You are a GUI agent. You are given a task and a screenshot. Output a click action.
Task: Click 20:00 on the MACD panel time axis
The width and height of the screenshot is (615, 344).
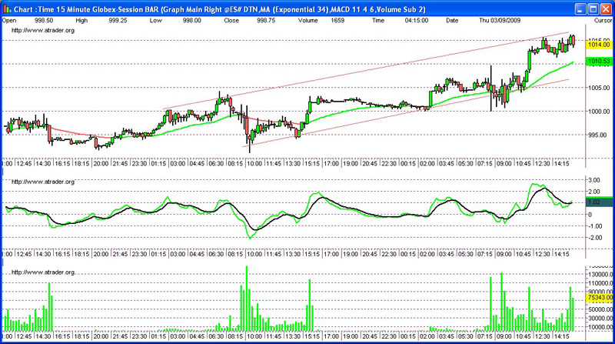coord(101,254)
